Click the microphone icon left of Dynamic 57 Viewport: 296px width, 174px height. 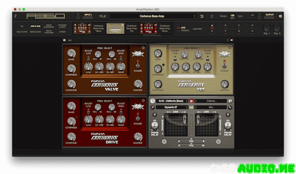pos(153,107)
